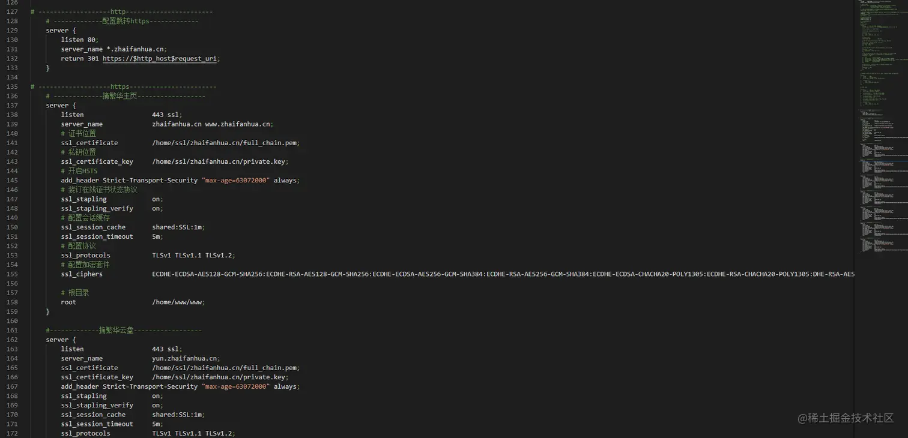Screen dimensions: 908x438
Task: Click the '摘繁华主页' comment heading
Action: point(126,96)
